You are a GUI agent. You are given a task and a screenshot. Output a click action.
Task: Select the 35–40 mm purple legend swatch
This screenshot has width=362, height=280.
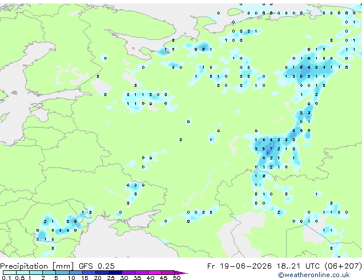tap(142, 273)
